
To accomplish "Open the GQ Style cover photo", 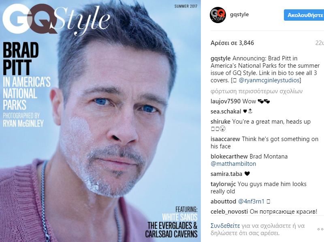I will (100, 121).
